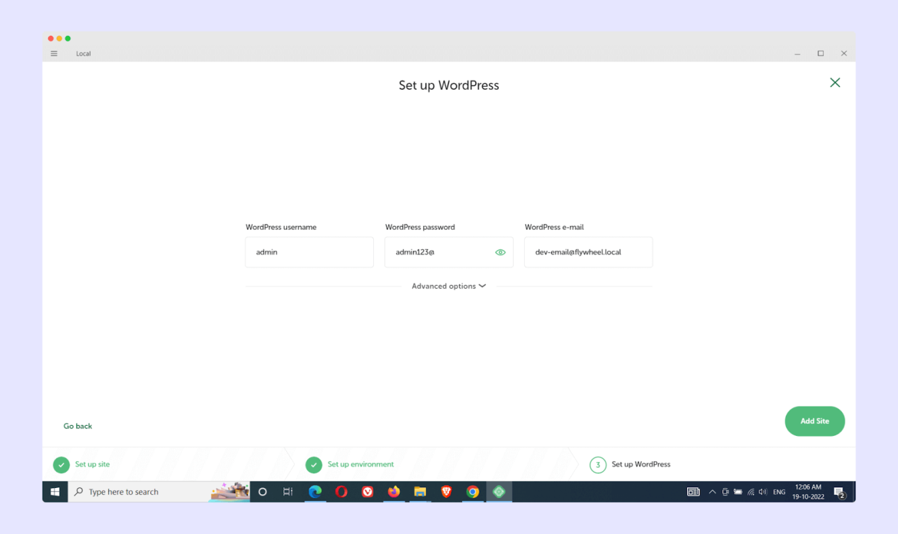Screen dimensions: 898x534
Task: Select the Set up WordPress step
Action: point(630,464)
